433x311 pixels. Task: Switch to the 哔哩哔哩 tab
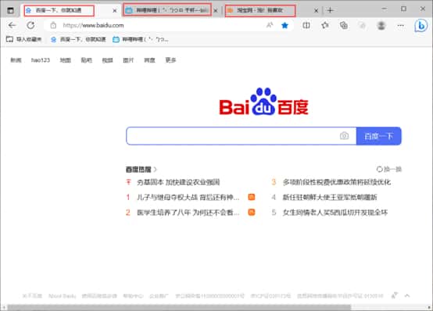click(x=167, y=10)
